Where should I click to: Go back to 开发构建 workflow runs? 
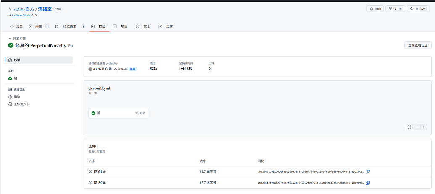(x=20, y=38)
